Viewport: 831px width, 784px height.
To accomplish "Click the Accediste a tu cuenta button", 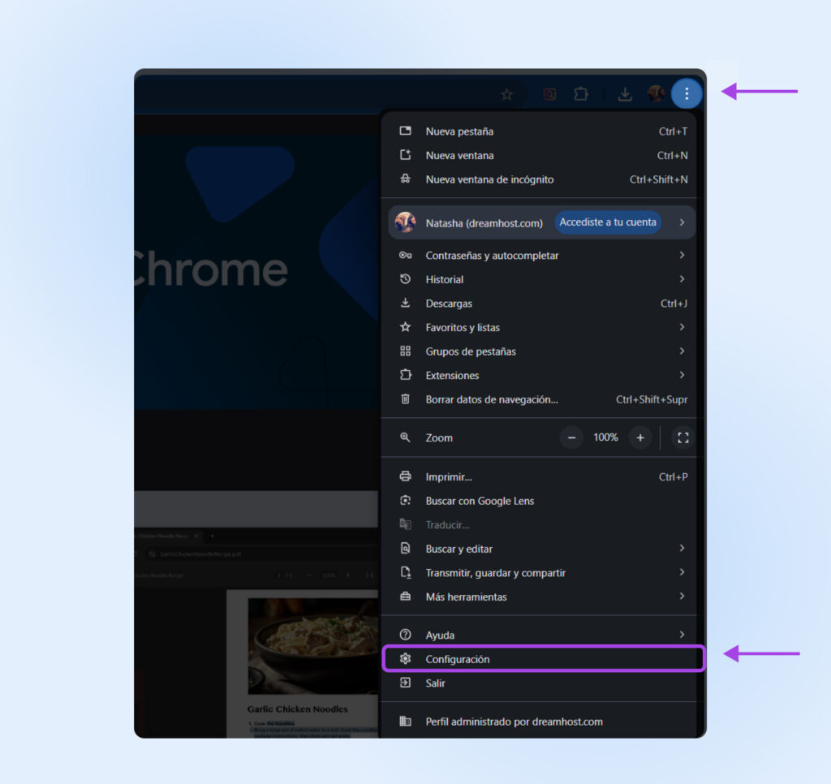I will tap(608, 222).
